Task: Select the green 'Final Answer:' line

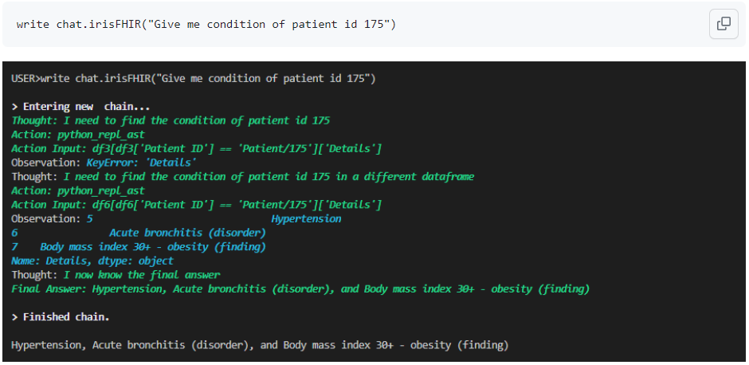Action: click(300, 288)
